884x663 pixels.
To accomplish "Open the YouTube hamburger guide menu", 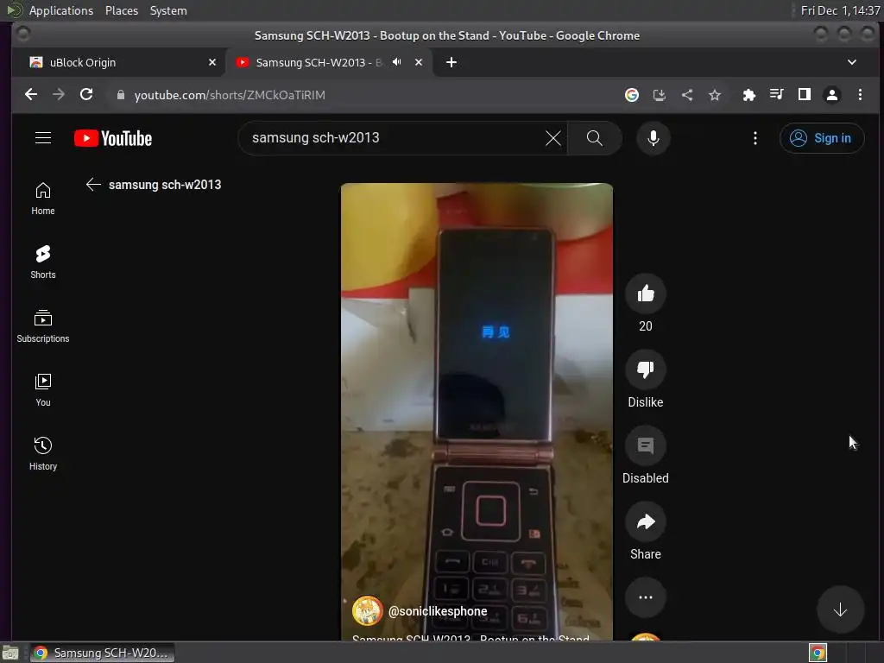I will click(43, 138).
